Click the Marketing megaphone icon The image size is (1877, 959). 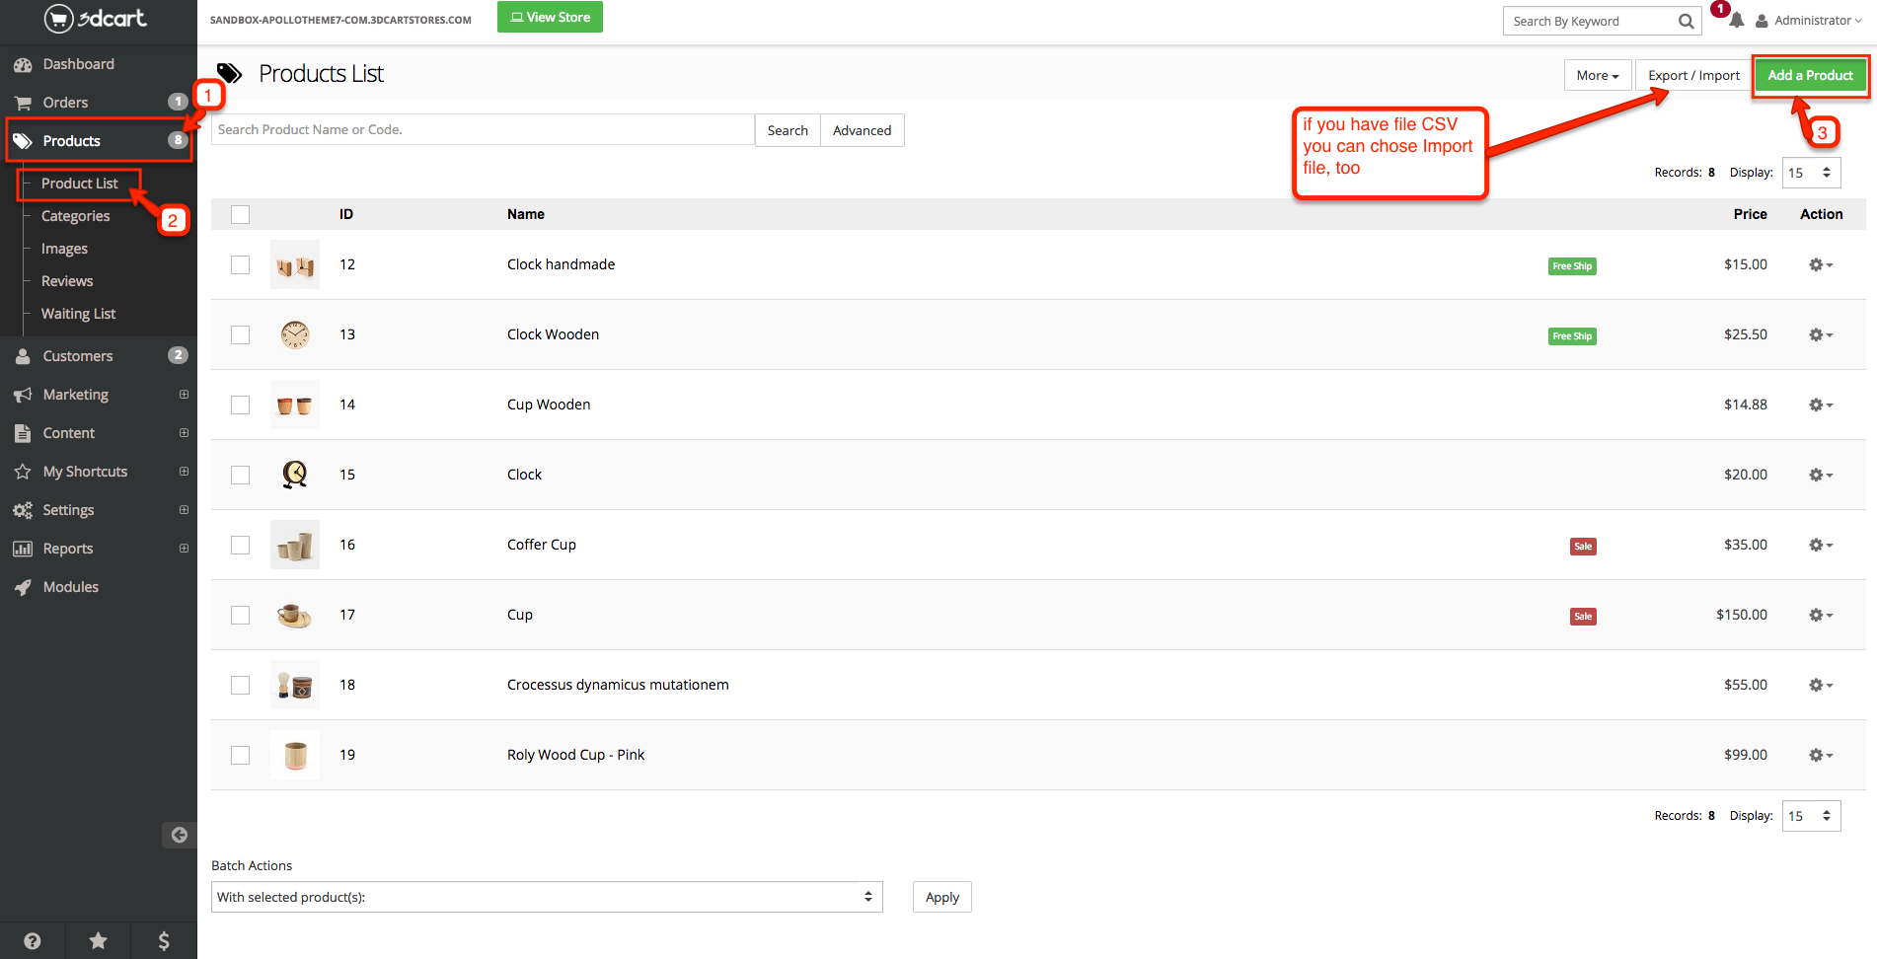click(x=23, y=395)
